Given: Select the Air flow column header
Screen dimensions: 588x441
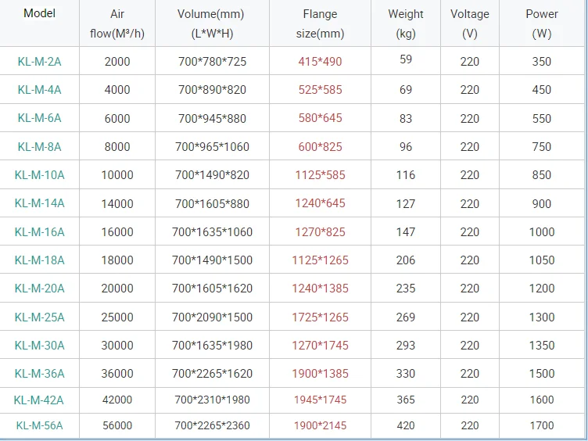Looking at the screenshot, I should [x=117, y=23].
